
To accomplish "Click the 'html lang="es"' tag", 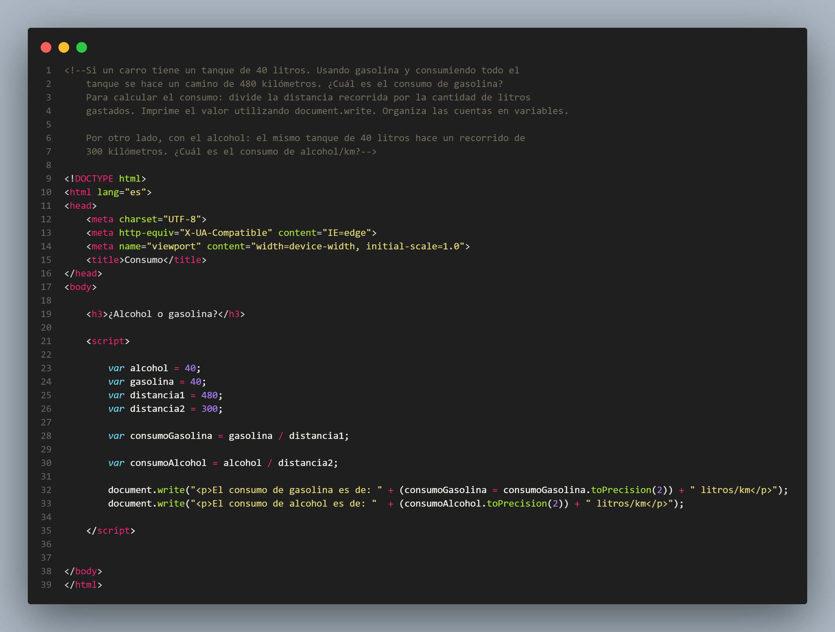I will (108, 192).
